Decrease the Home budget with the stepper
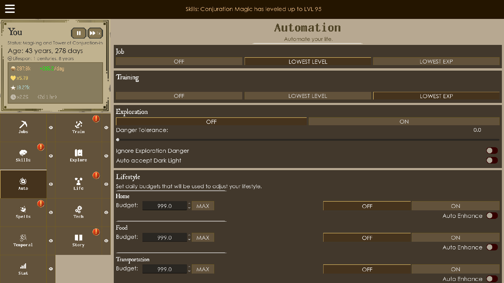 coord(189,207)
